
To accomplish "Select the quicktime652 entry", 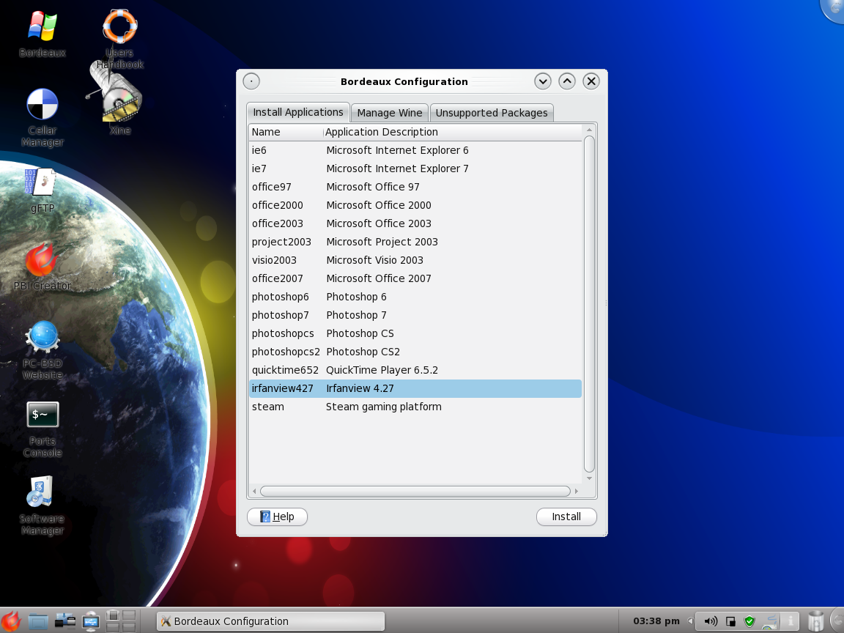I will [415, 370].
